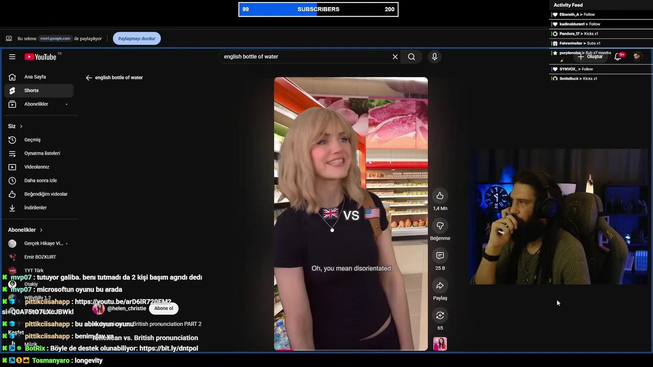Click the helen_christie avatar picture
Image resolution: width=653 pixels, height=367 pixels.
coord(98,308)
